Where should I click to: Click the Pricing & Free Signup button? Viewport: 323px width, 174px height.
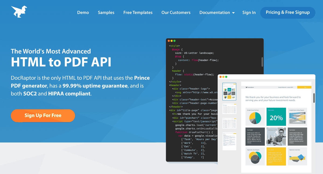(287, 12)
